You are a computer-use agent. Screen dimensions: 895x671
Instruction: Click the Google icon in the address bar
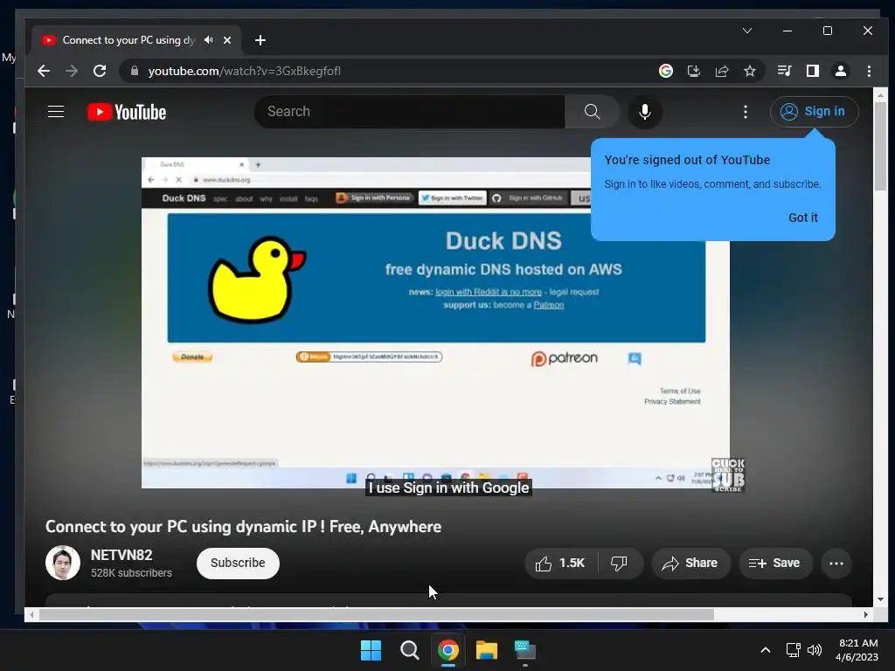click(665, 71)
